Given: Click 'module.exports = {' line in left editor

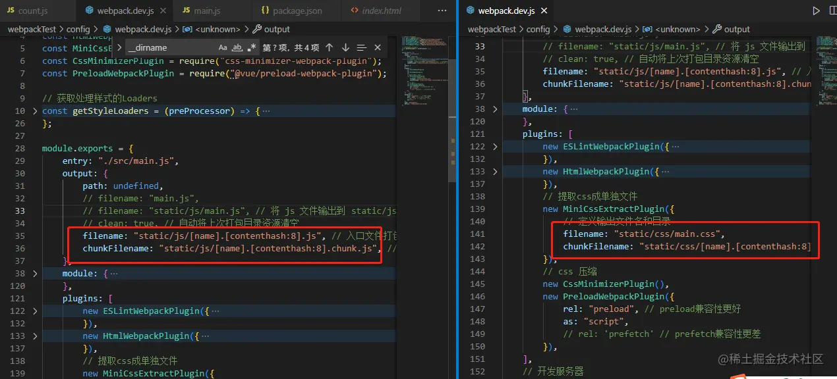Looking at the screenshot, I should (x=88, y=149).
